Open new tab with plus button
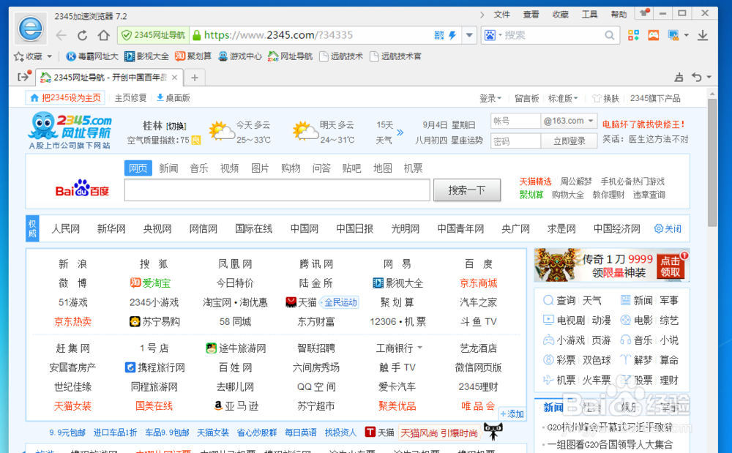This screenshot has height=453, width=732. (x=195, y=78)
